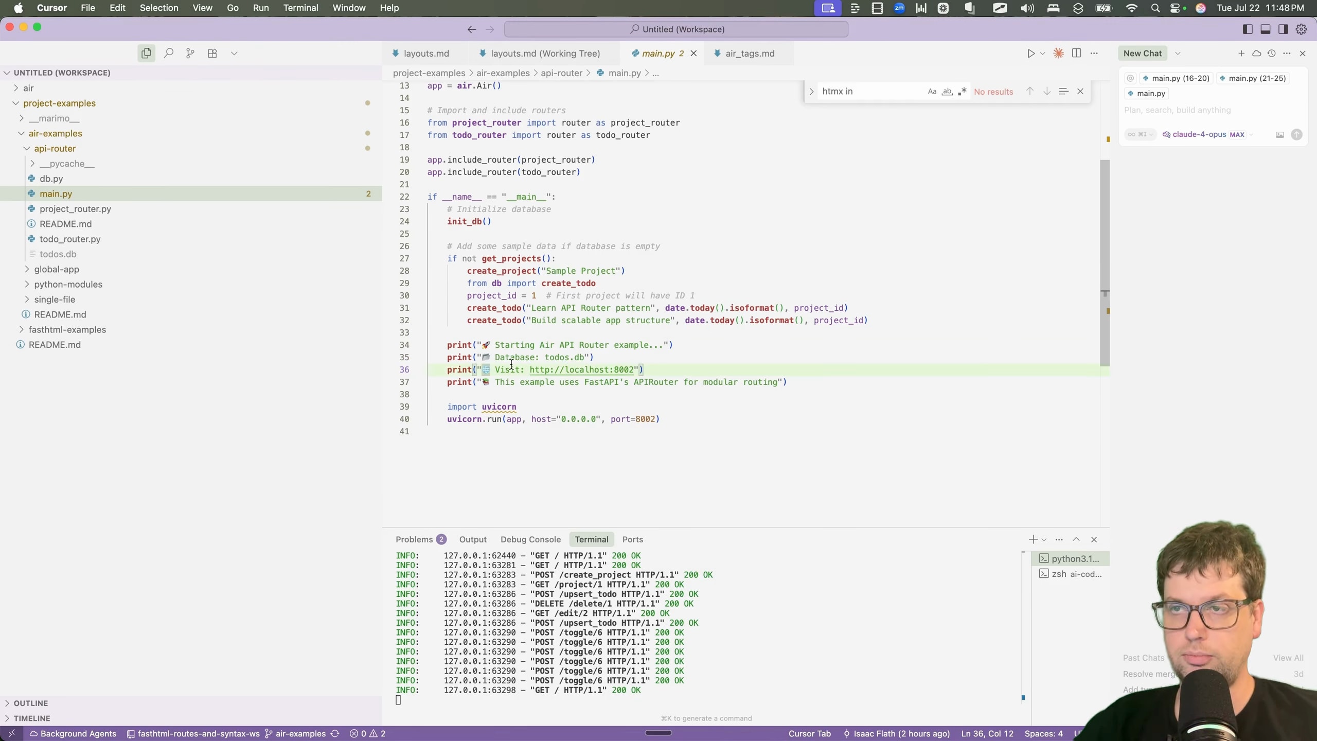The height and width of the screenshot is (741, 1317).
Task: Click the Run Python File play button
Action: coord(1030,53)
